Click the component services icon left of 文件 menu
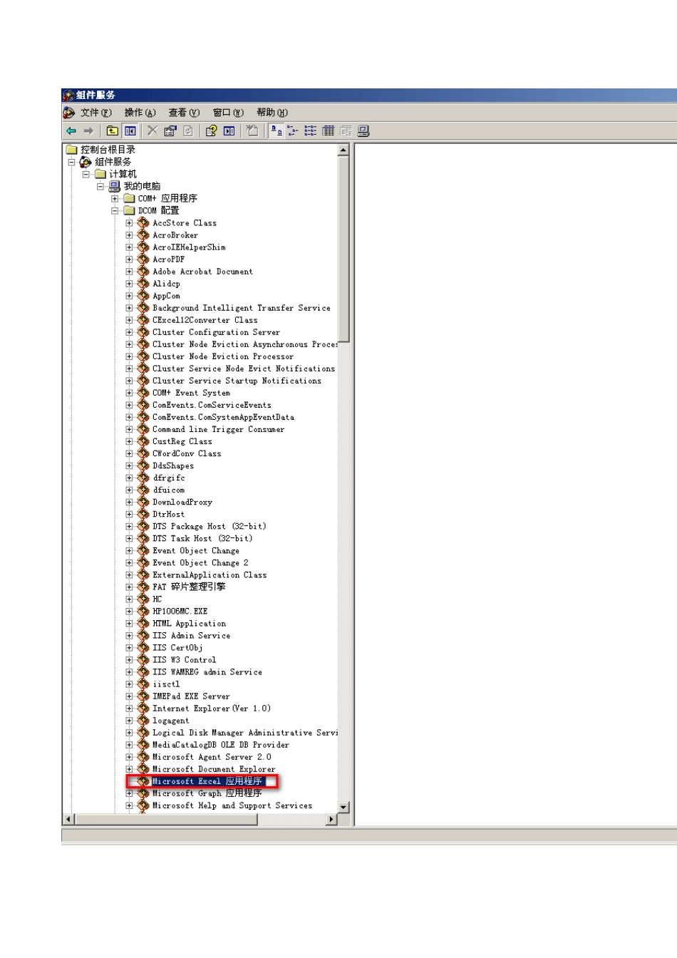Screen dimensions: 677x958 tap(69, 113)
